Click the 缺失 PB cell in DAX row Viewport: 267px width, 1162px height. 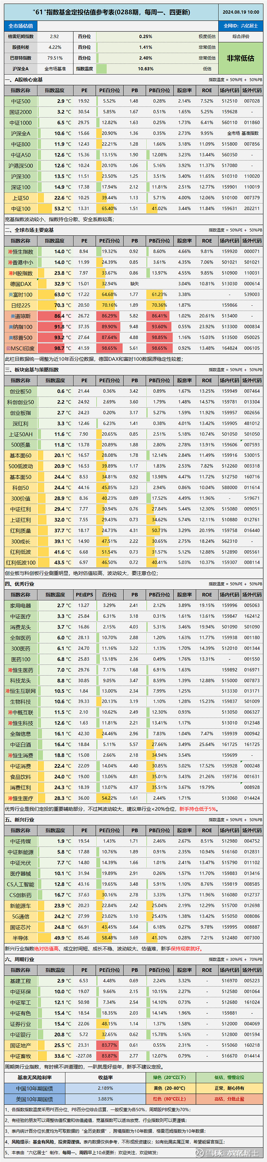click(134, 284)
